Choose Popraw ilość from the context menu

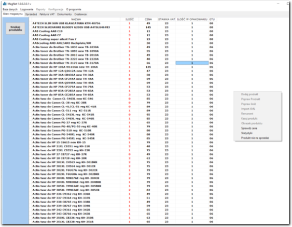[x=258, y=104]
